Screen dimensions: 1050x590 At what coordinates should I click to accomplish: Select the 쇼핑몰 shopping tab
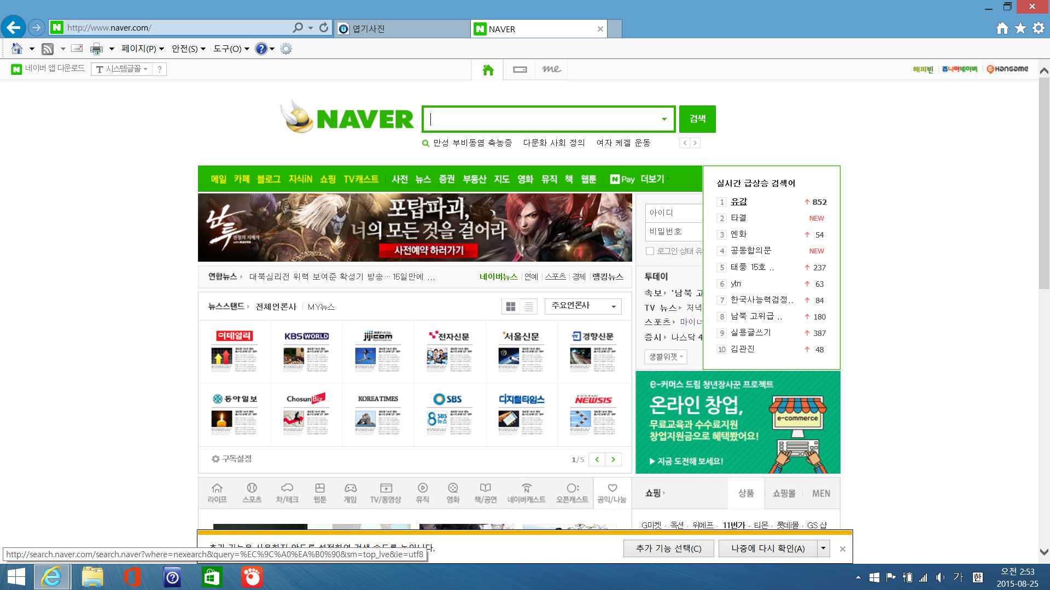(x=784, y=493)
